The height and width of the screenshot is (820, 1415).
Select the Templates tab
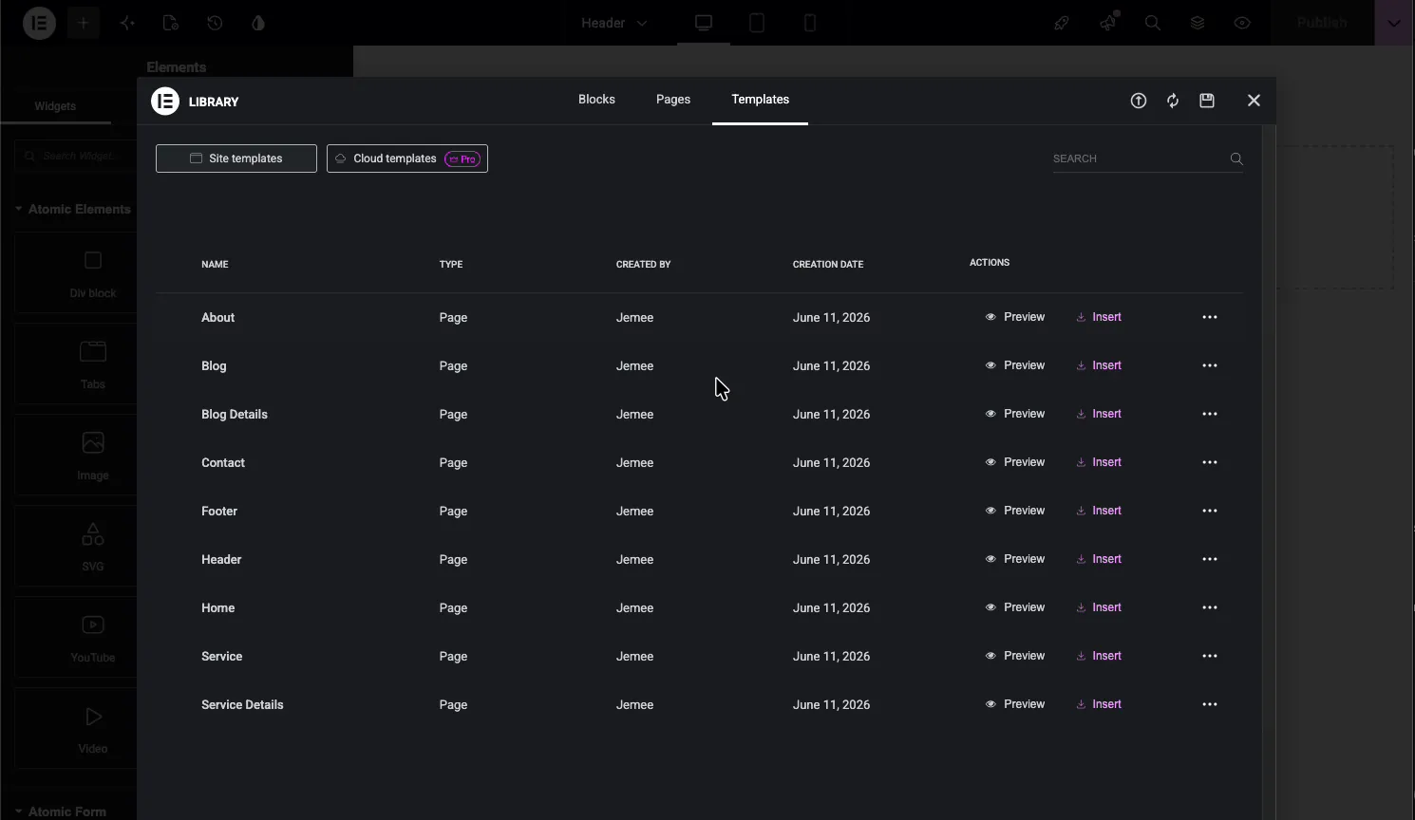click(760, 100)
